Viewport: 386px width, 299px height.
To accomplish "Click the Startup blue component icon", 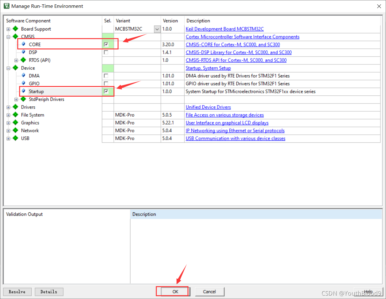I will click(24, 91).
